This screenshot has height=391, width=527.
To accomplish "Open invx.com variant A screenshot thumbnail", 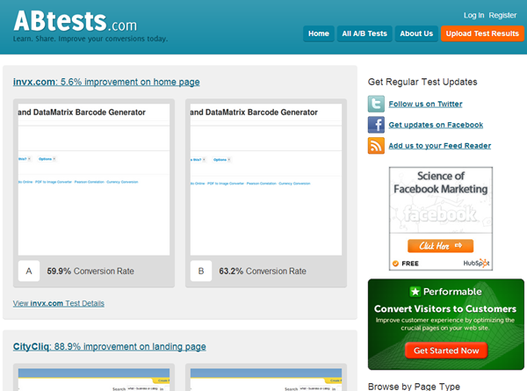I will [x=94, y=179].
